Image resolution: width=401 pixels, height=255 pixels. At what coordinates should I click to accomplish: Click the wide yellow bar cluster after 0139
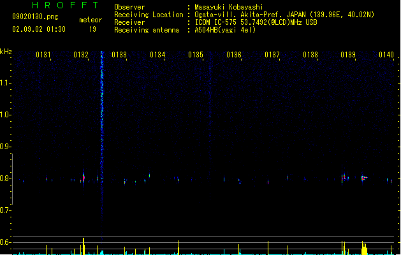click(365, 248)
